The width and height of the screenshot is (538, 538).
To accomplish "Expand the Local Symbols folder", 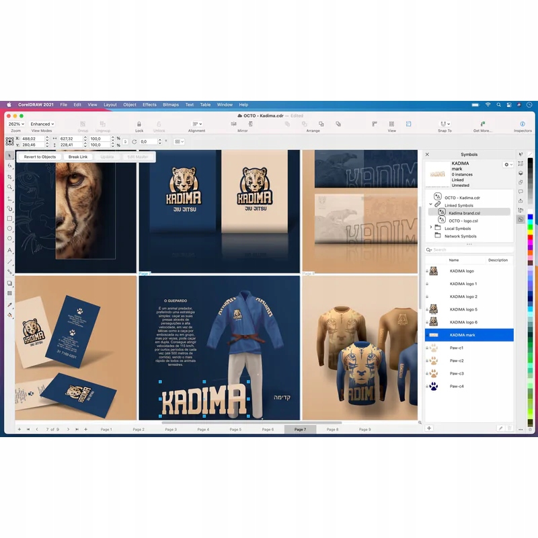I will pos(430,227).
